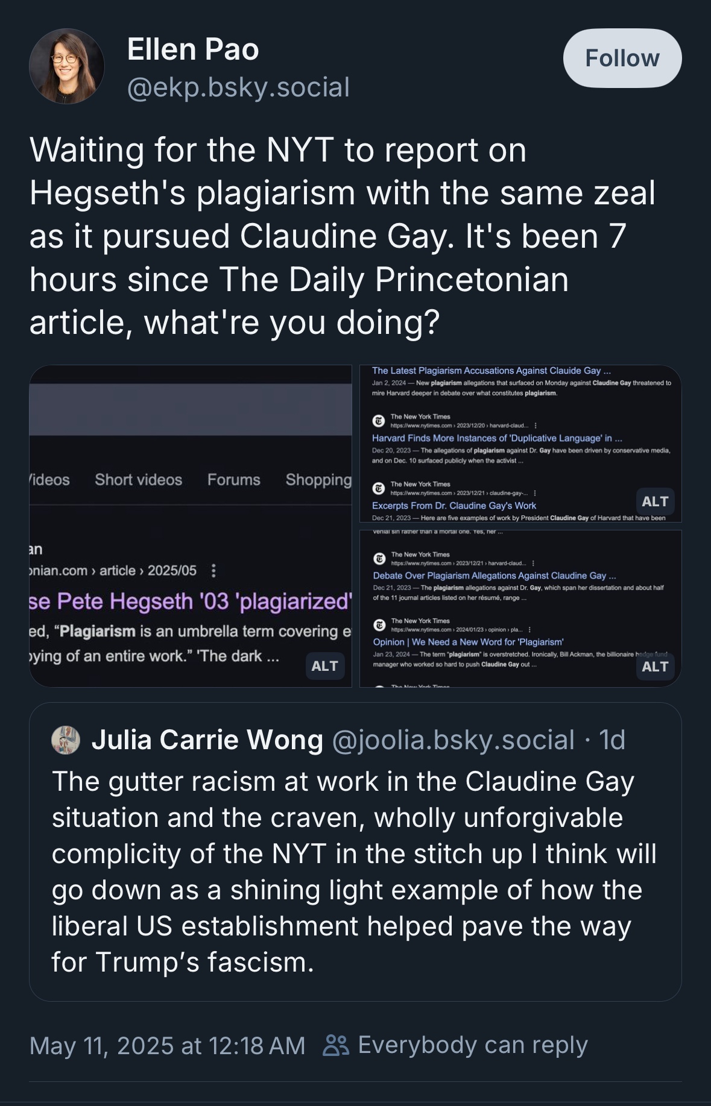
Task: Open Ellen Pao's profile avatar
Action: 67,66
